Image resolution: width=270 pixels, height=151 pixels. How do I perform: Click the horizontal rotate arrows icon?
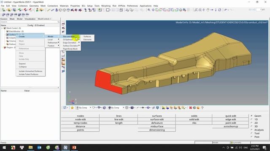click(212, 10)
